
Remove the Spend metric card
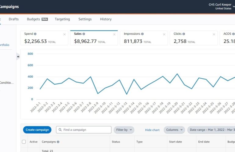[x=64, y=34]
